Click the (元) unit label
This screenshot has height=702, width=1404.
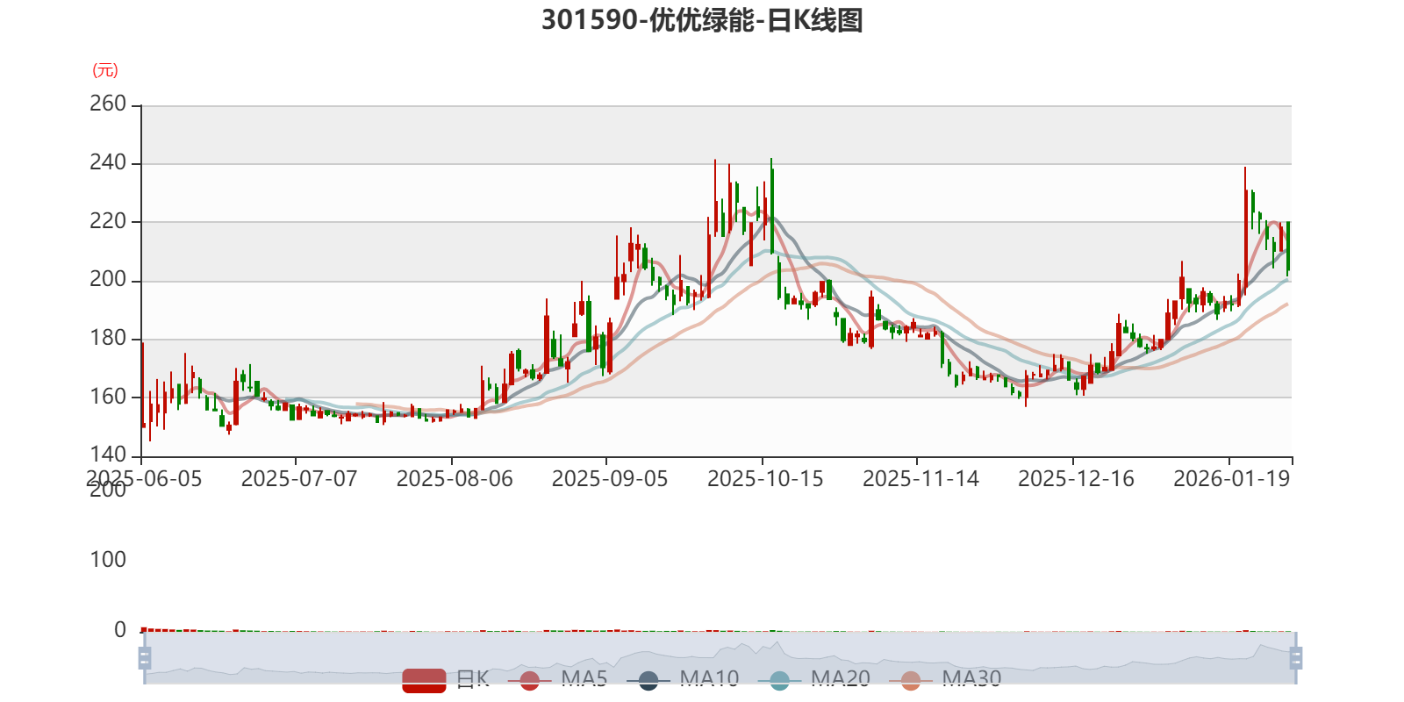click(105, 70)
